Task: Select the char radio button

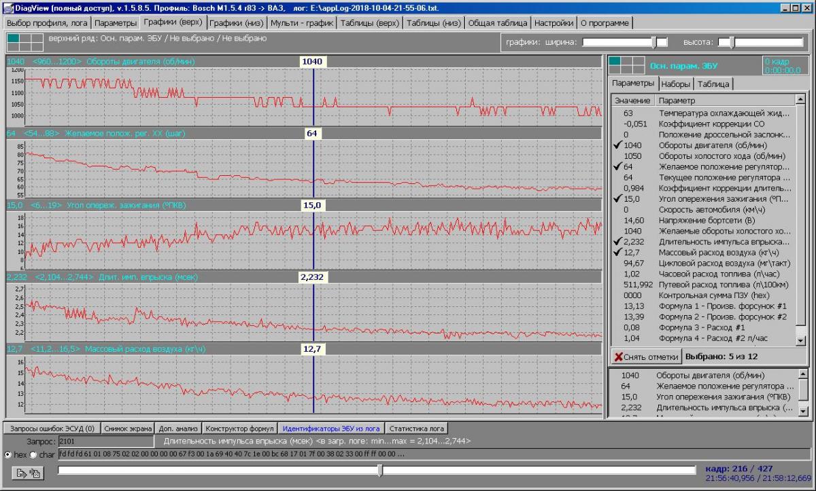Action: 33,454
